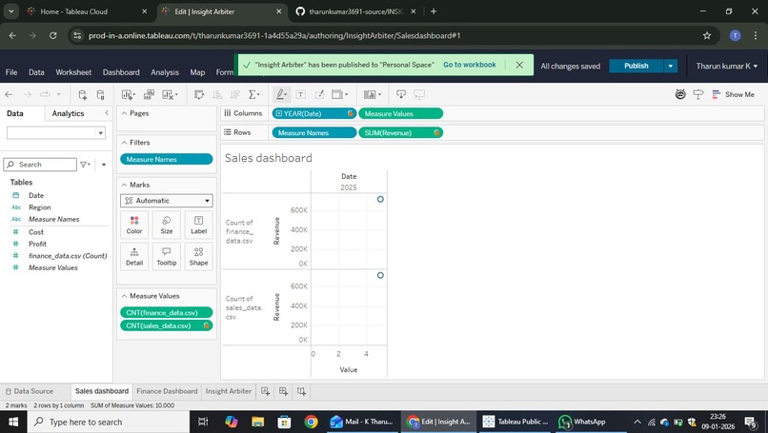This screenshot has width=768, height=433.
Task: Click in the Data pane Search field
Action: click(40, 165)
